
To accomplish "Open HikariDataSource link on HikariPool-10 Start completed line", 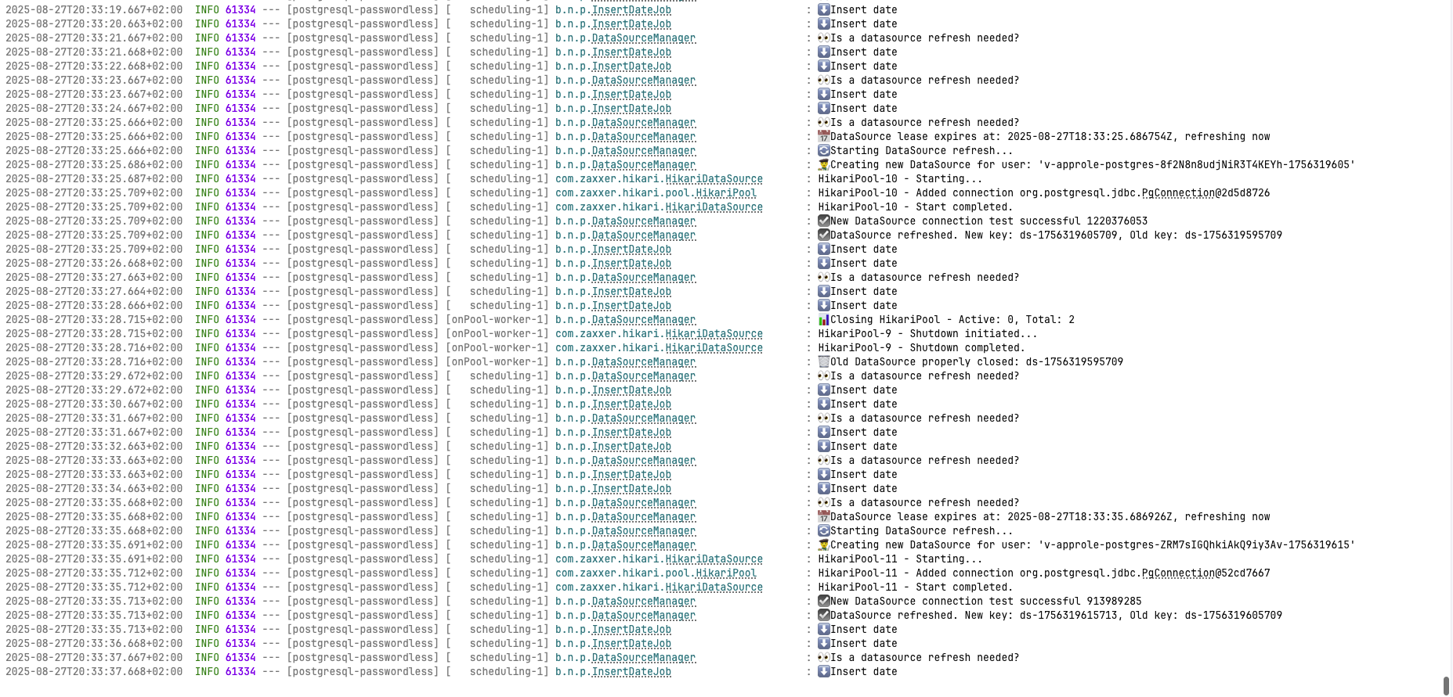I will (x=714, y=207).
